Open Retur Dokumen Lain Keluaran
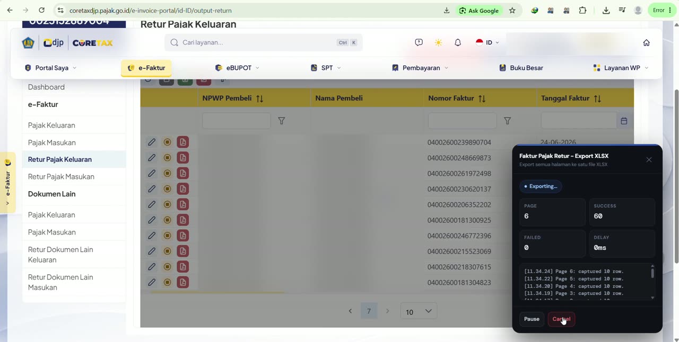 tap(60, 255)
